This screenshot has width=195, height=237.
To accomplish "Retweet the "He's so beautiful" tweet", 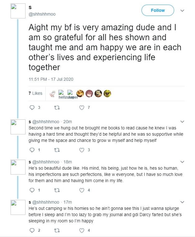I will (57, 190).
